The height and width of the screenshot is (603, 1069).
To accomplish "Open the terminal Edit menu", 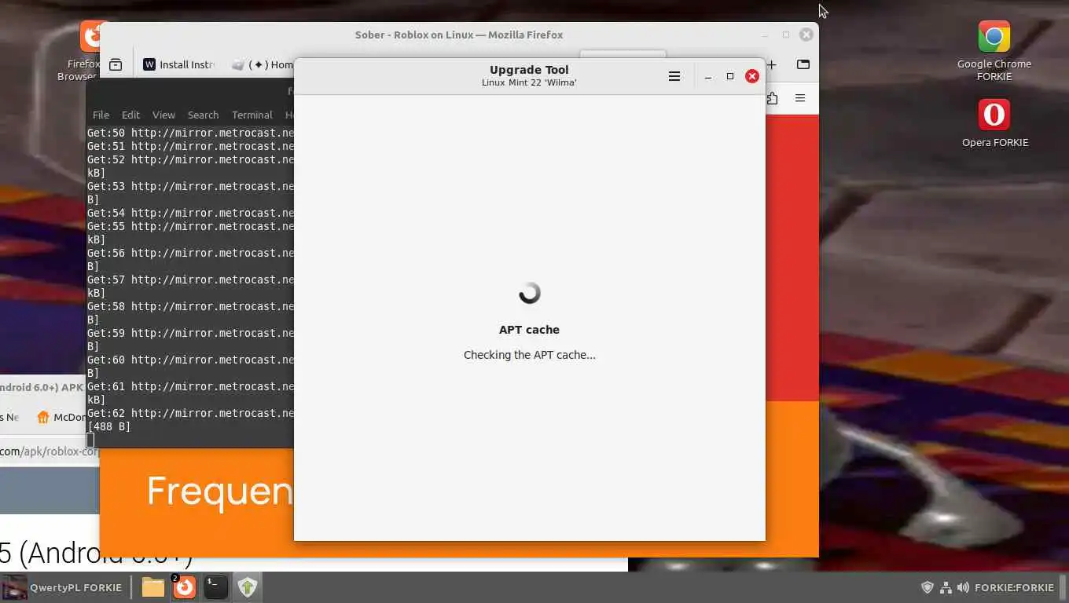I will point(130,115).
